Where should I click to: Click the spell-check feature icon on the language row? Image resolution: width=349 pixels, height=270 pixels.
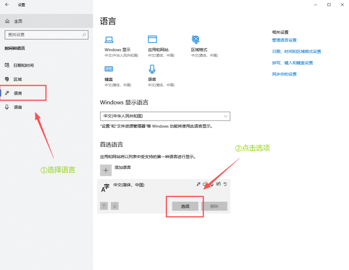tap(225, 184)
